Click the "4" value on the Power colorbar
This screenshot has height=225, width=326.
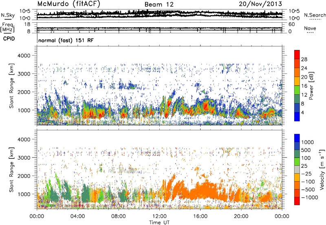point(303,113)
